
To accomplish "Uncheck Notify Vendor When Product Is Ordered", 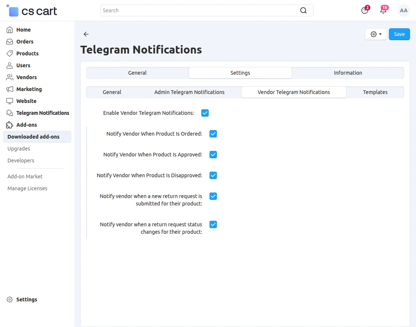I will coord(213,134).
